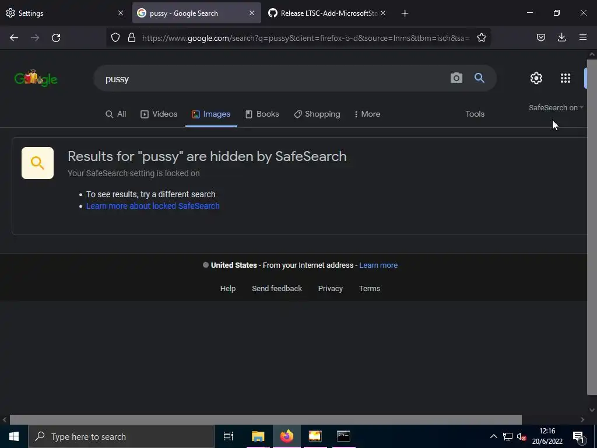Bookmark this page with the star icon
The height and width of the screenshot is (448, 597).
481,37
